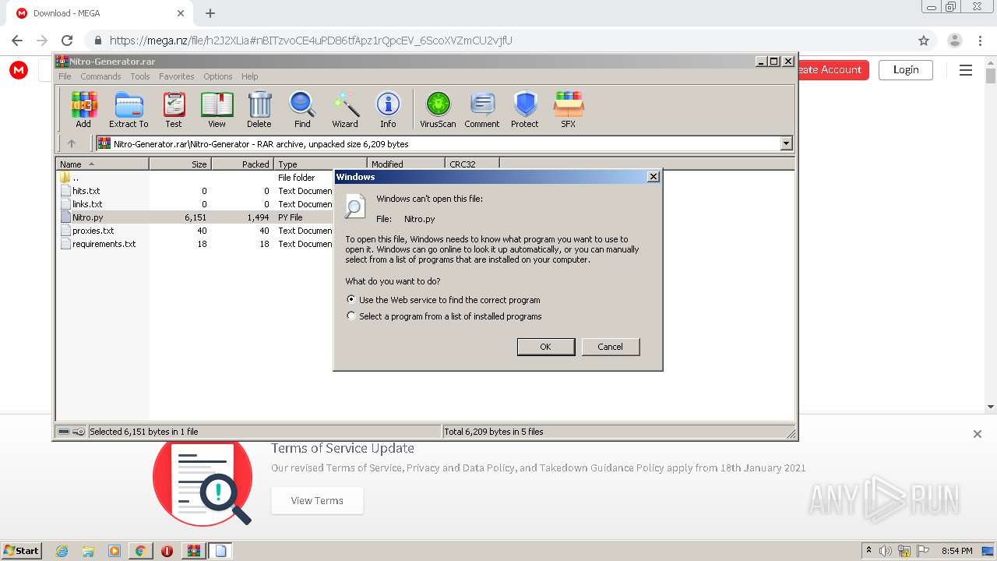The height and width of the screenshot is (561, 997).
Task: Click the Chrome bookmark star icon
Action: point(924,41)
